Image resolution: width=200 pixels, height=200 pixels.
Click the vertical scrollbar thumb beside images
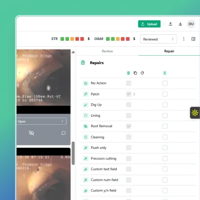(73, 153)
